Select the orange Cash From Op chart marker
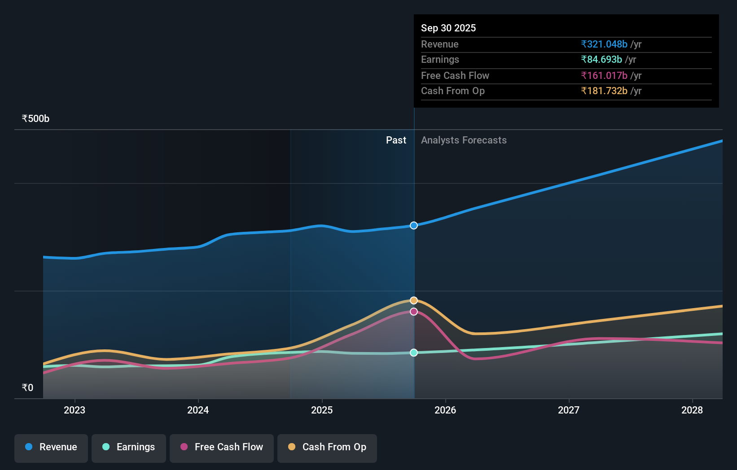The height and width of the screenshot is (470, 737). click(x=413, y=300)
